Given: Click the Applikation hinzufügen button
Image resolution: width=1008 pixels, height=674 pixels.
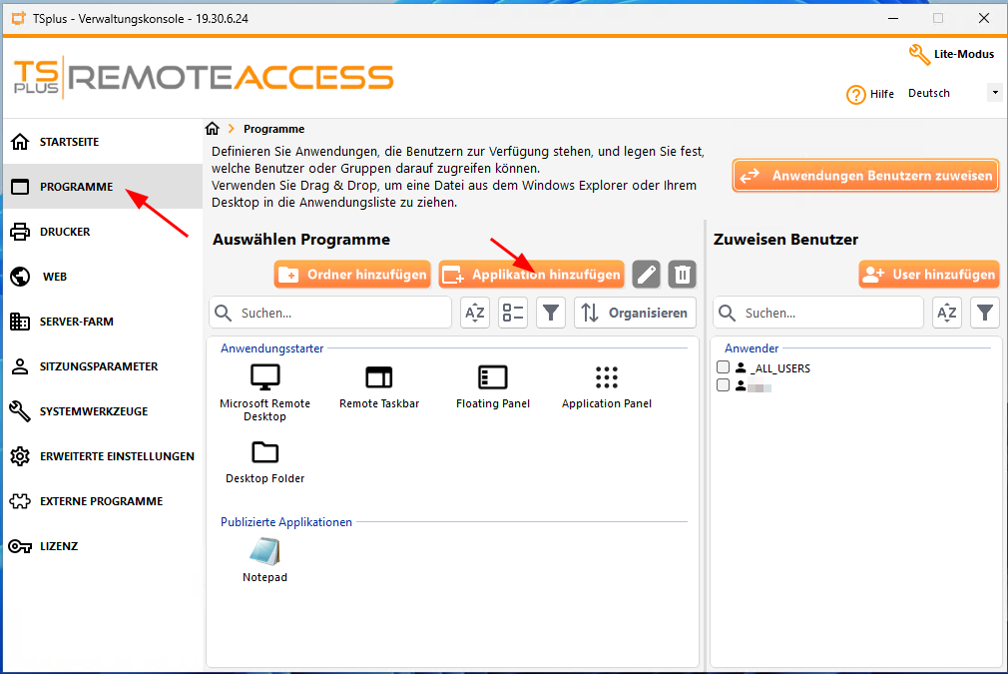Looking at the screenshot, I should 532,275.
